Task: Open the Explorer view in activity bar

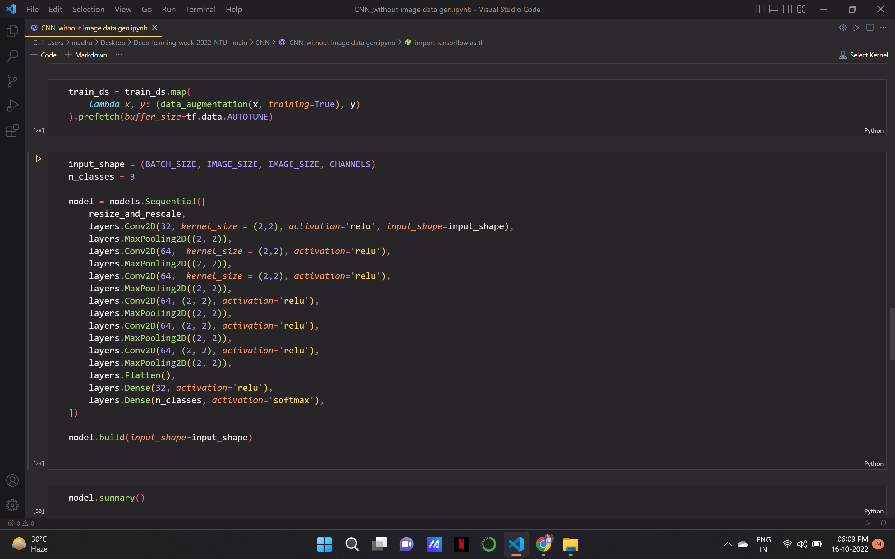Action: (x=12, y=31)
